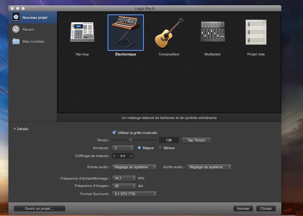Screen dimensions: 303x216
Task: Click the tempo value field showing 128
Action: click(169, 140)
